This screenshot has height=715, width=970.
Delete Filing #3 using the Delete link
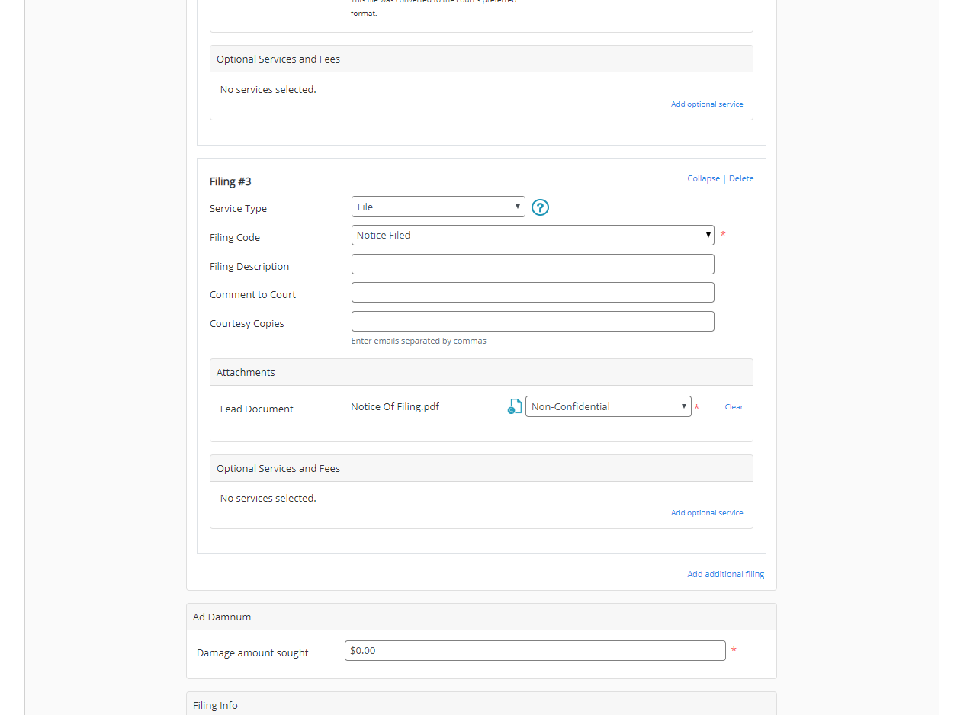click(741, 178)
